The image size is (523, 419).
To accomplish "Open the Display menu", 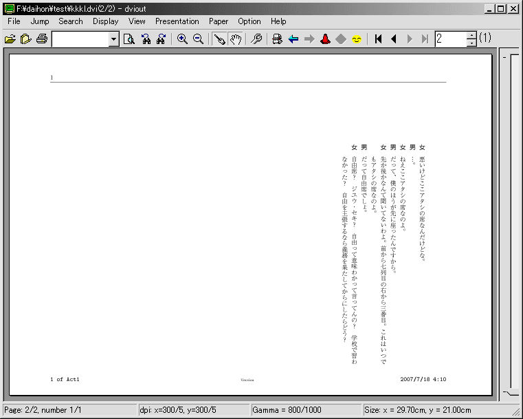I will 105,21.
